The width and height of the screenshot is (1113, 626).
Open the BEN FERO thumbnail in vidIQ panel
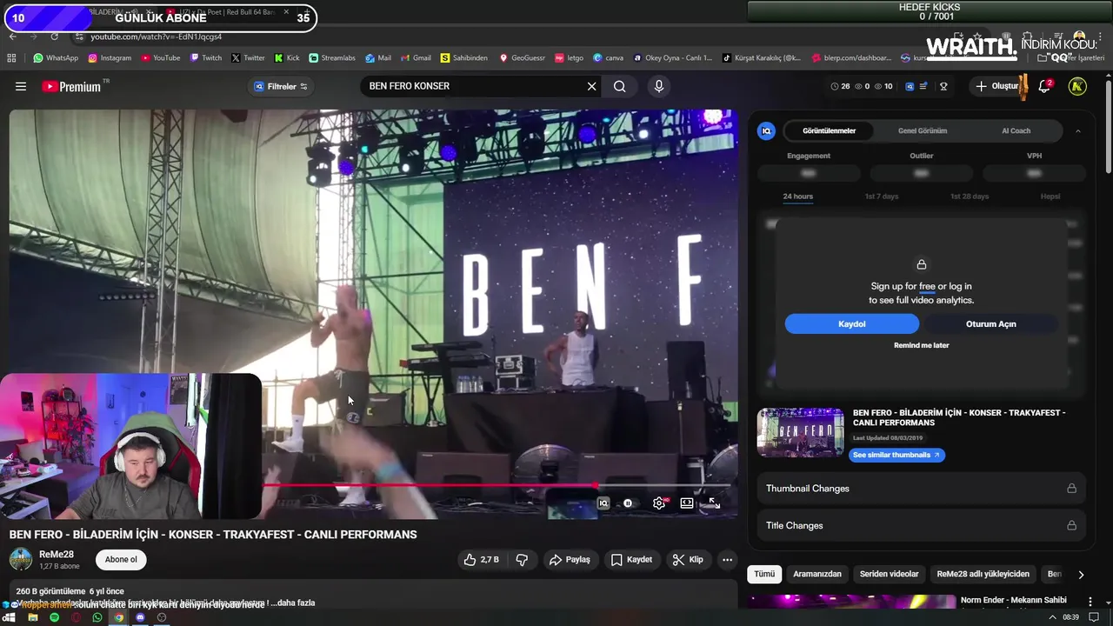click(800, 432)
